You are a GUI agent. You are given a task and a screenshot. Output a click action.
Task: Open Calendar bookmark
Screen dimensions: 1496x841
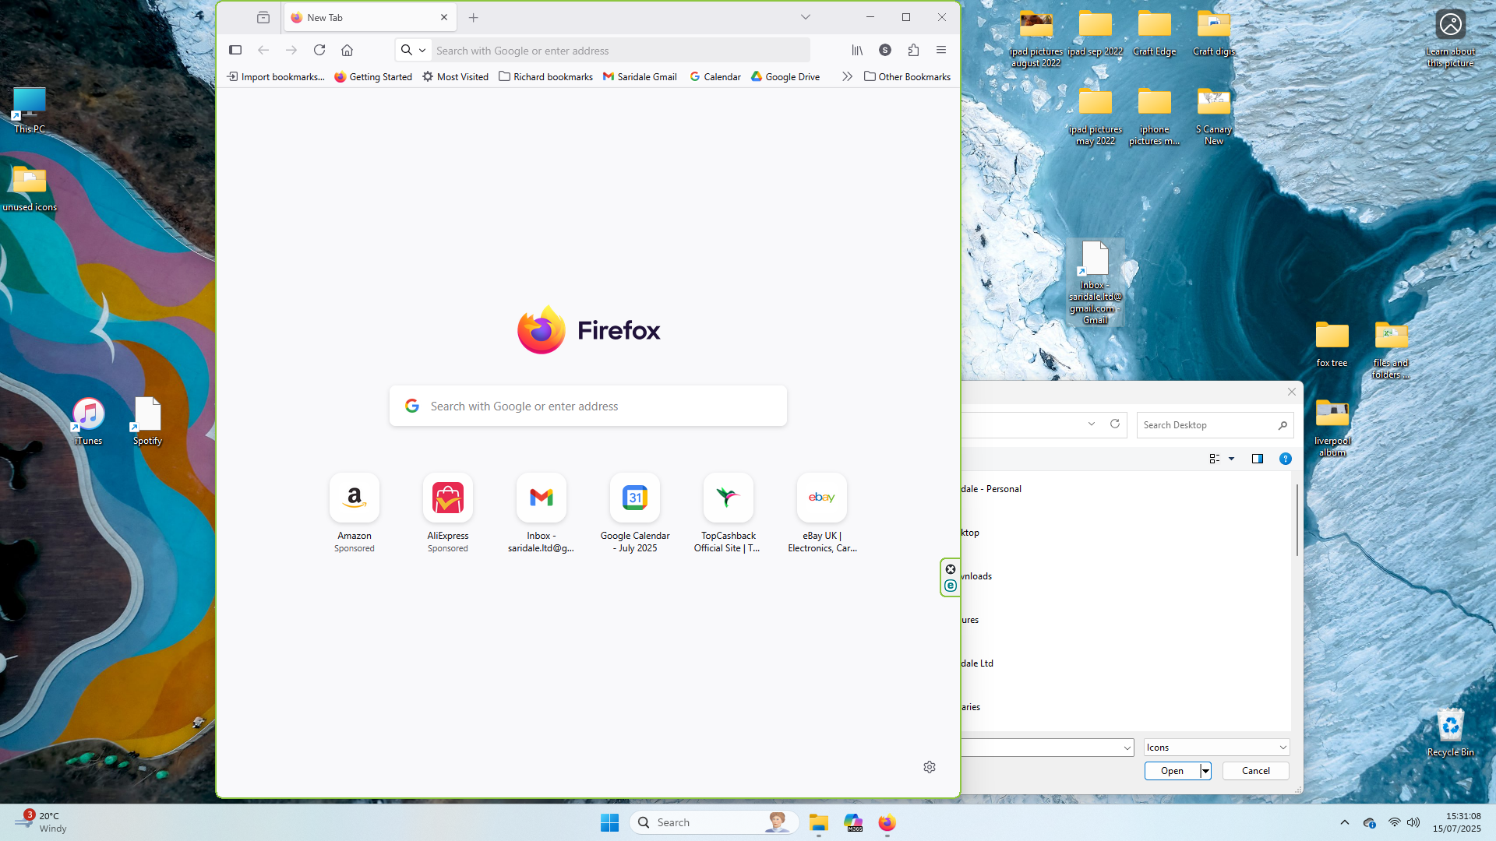(x=715, y=76)
